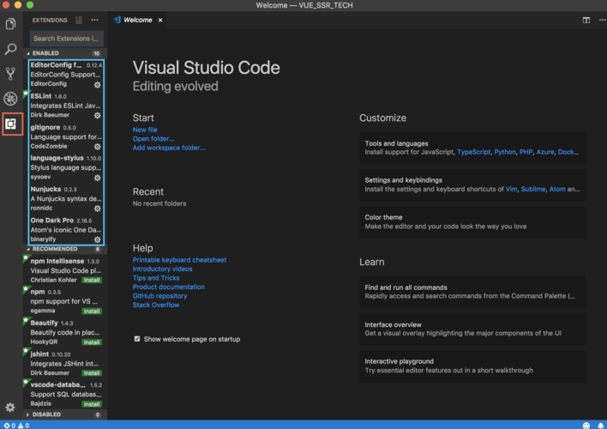
Task: Click the TypeScript language link
Action: (x=473, y=152)
